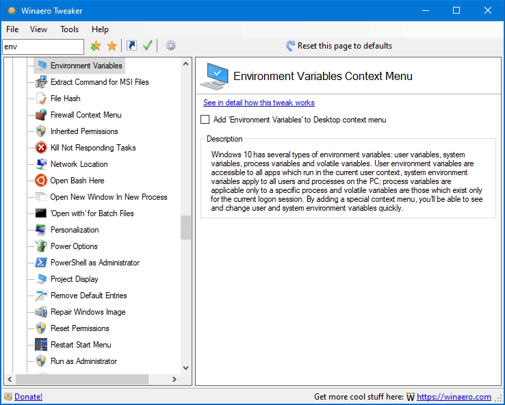This screenshot has height=405, width=505.
Task: Select Personalization entry
Action: tap(75, 230)
